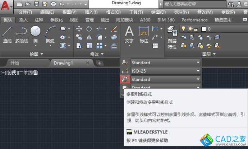Select the Polyline (多段线) tool

point(21,34)
